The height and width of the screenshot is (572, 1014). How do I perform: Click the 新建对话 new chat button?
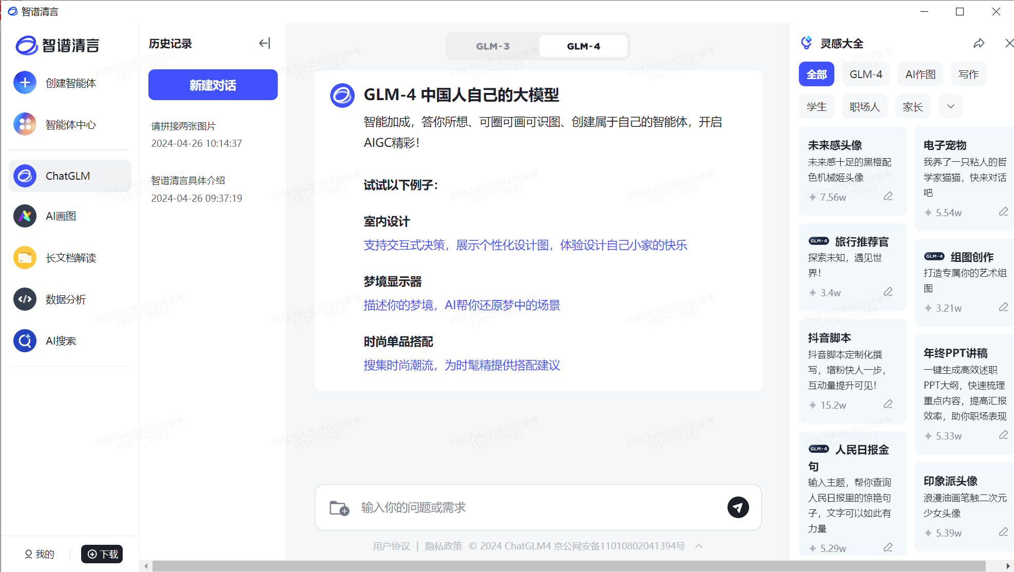tap(213, 85)
